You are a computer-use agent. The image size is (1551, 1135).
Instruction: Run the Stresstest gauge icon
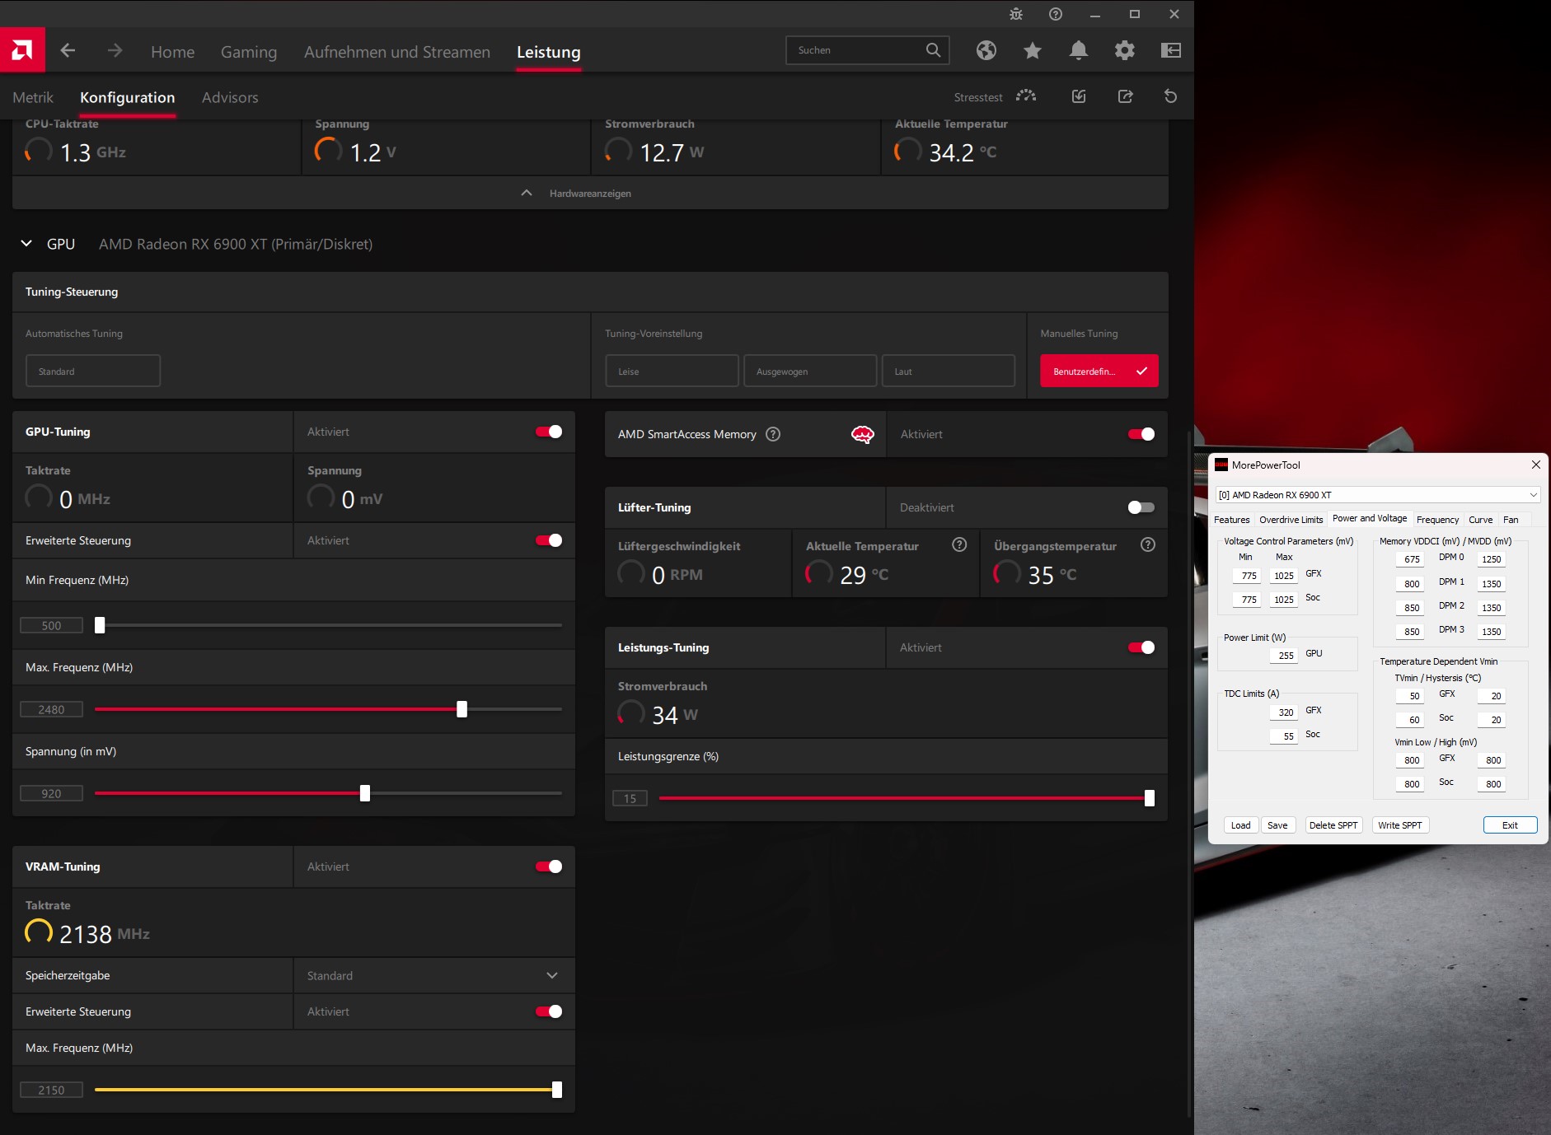pos(1026,96)
